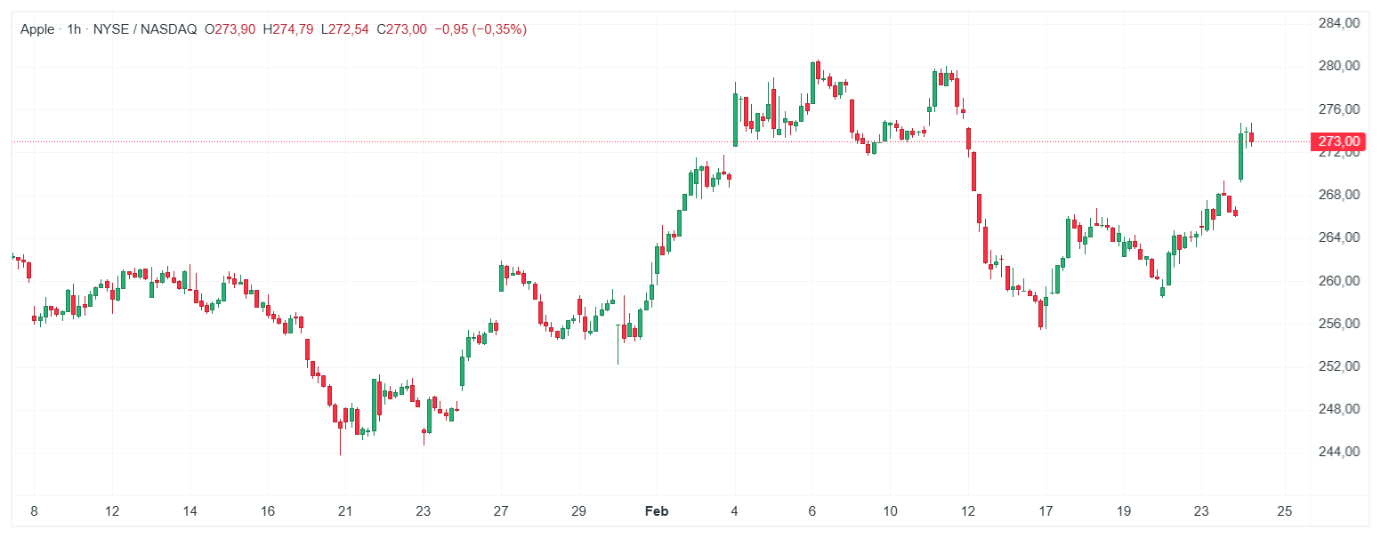Click date 25 on the time axis
Screen dimensions: 1381x538
point(1283,511)
